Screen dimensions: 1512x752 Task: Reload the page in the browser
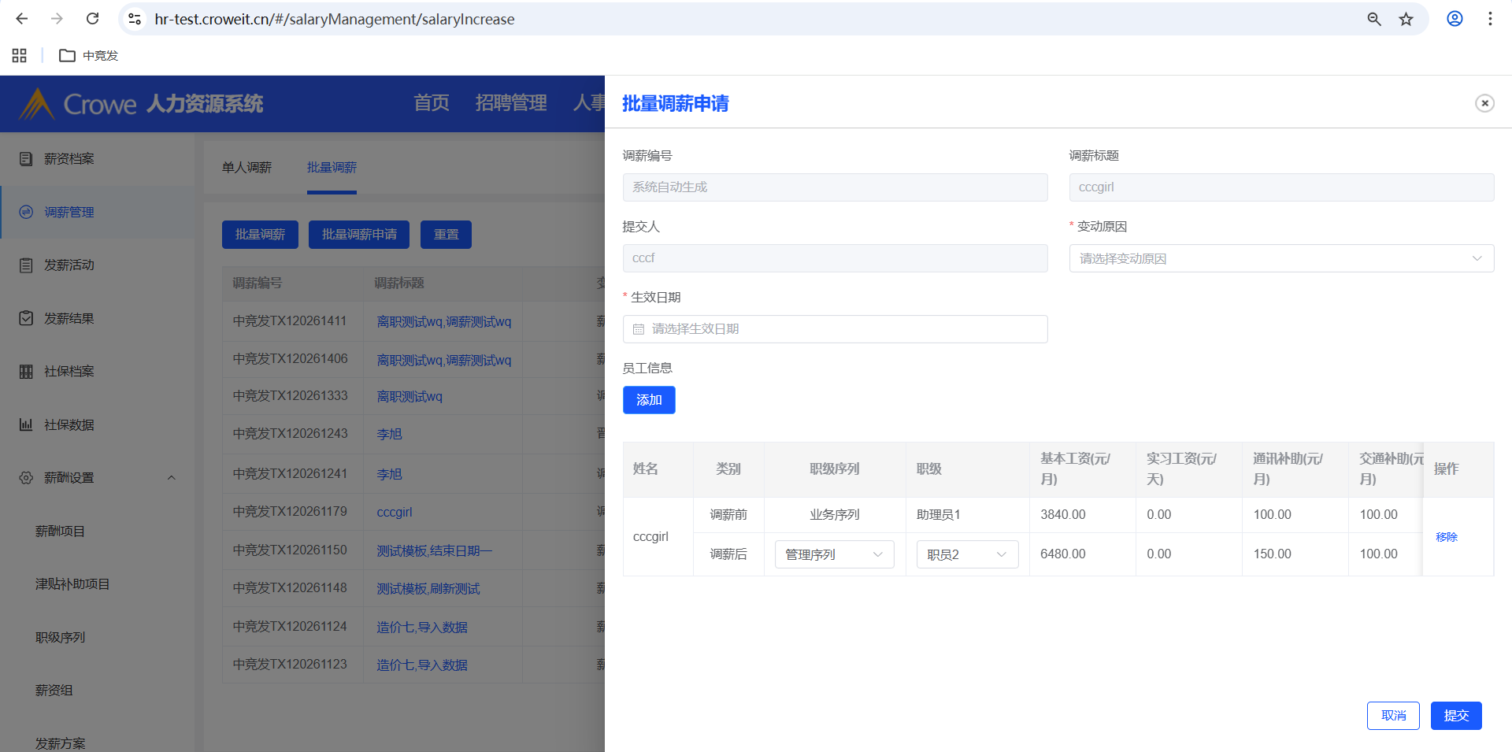click(x=92, y=19)
